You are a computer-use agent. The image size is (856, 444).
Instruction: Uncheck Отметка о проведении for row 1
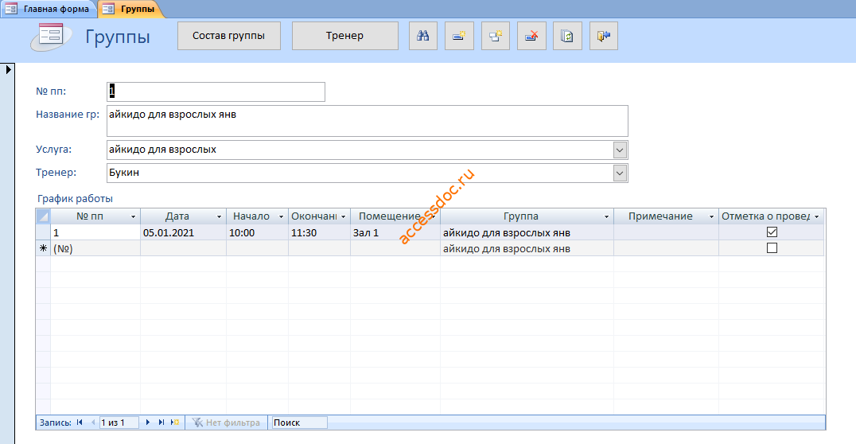(772, 232)
